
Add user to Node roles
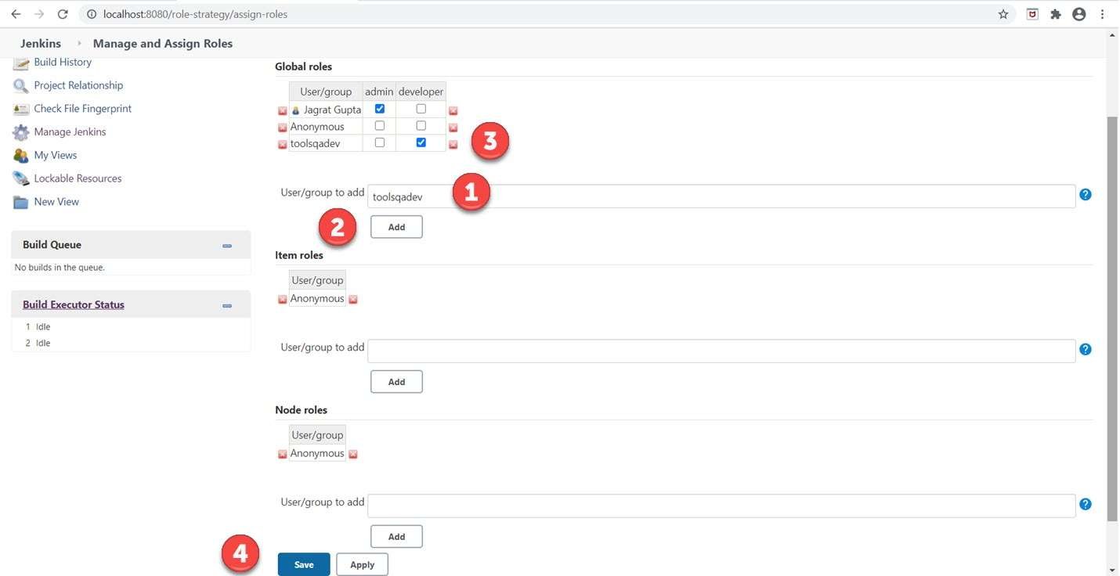point(396,537)
